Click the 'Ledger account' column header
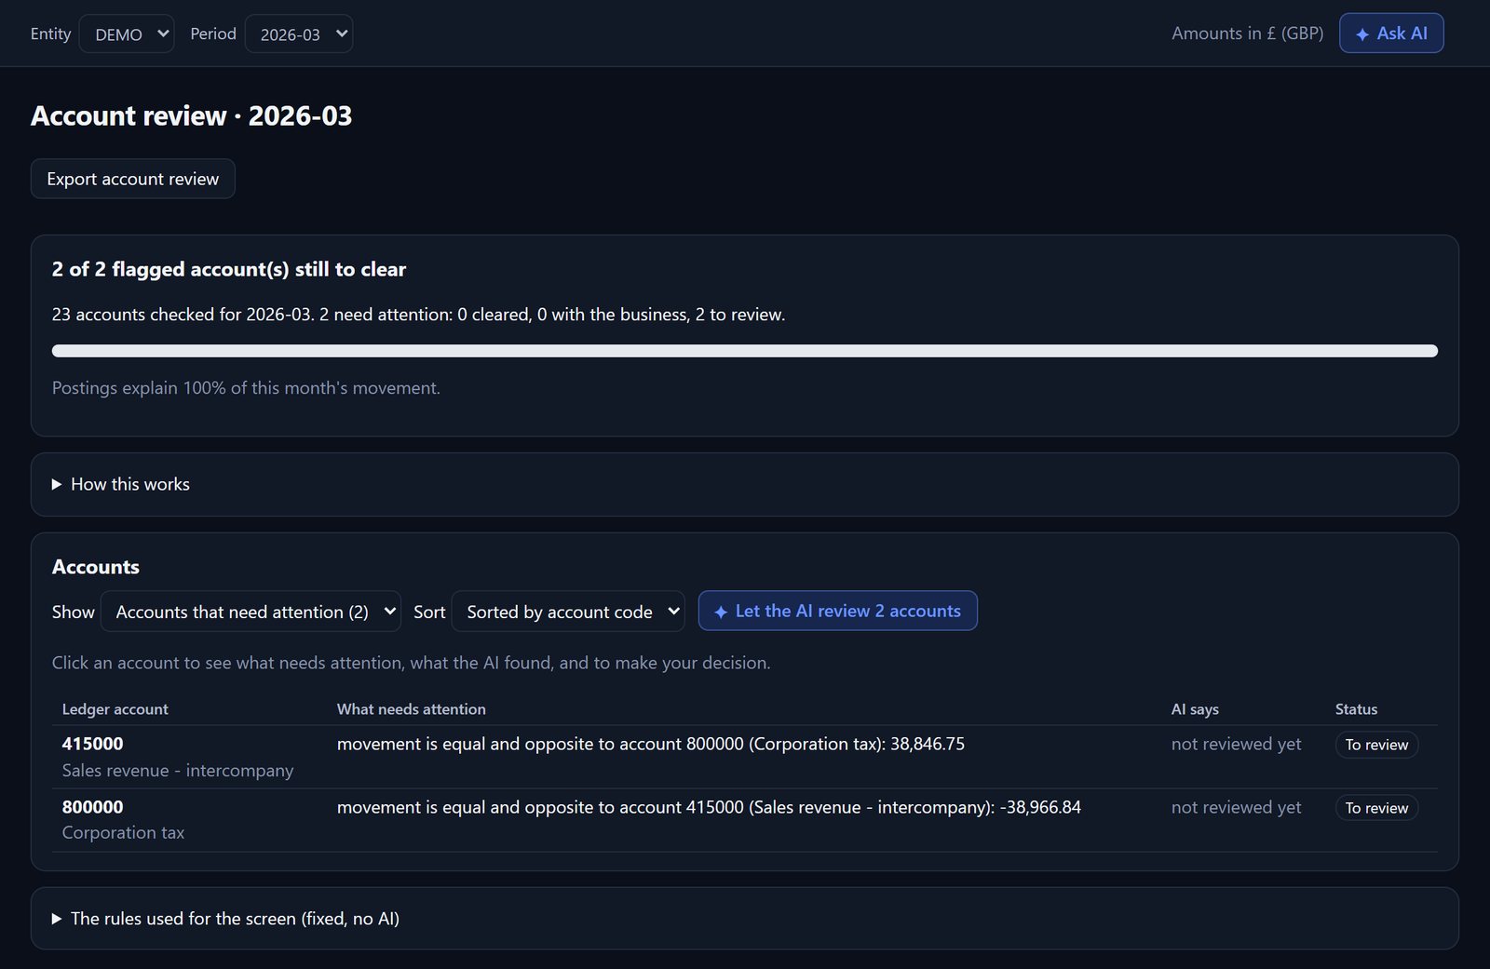 [x=115, y=709]
